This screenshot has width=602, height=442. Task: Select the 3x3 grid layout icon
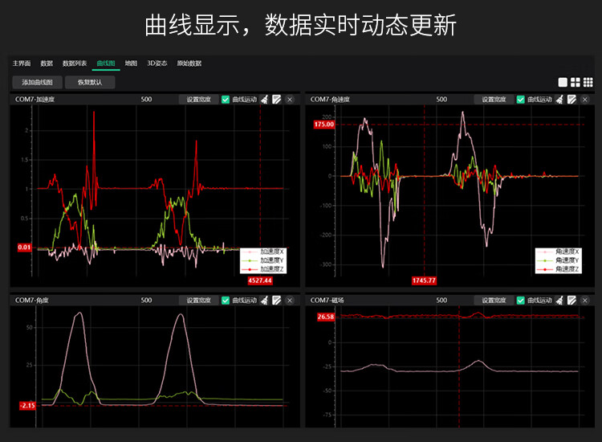(x=588, y=82)
